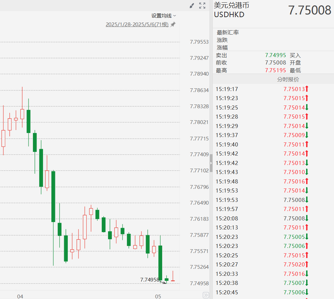This screenshot has height=299, width=334.
Task: Click the low-price arrow marker at 7.74958
Action: (163, 282)
